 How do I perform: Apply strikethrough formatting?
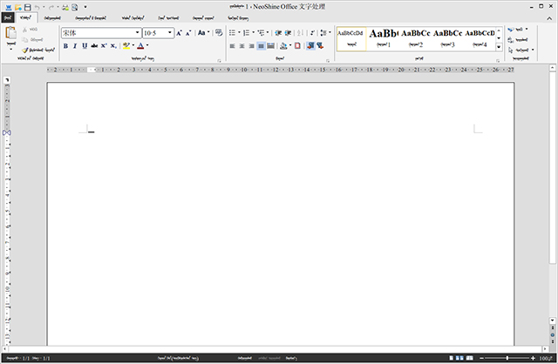click(x=94, y=45)
